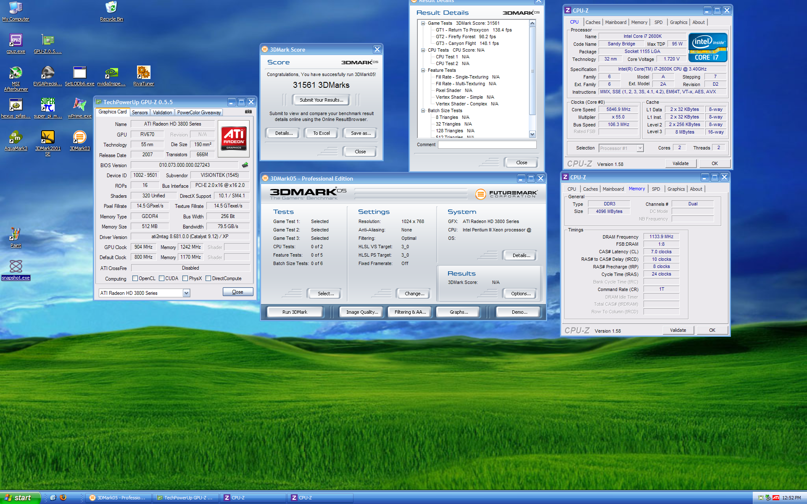
Task: Switch to Sensors tab in GPU-Z
Action: pos(140,113)
